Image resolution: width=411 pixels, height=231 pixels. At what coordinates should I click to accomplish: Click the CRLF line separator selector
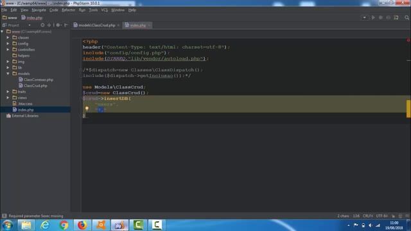point(368,216)
